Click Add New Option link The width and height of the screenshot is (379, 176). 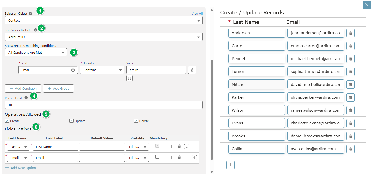click(x=21, y=168)
